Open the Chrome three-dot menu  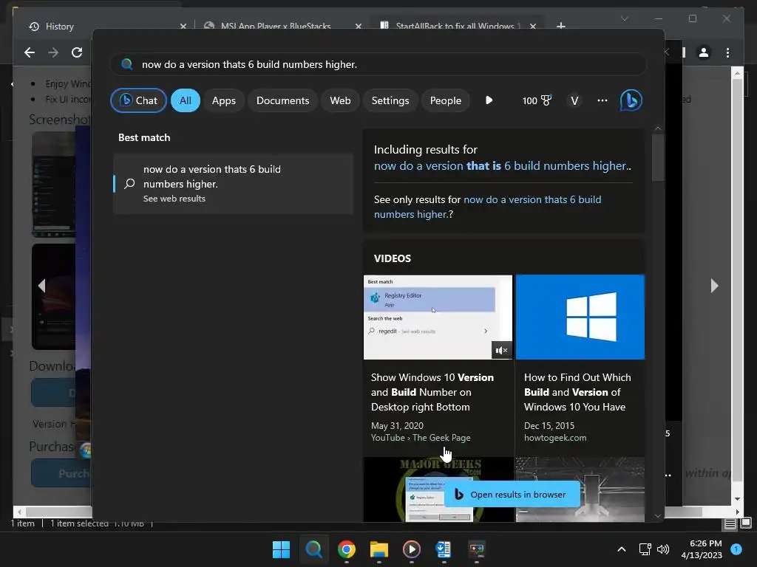pos(727,52)
